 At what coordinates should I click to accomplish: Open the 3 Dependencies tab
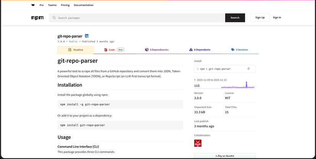[156, 50]
